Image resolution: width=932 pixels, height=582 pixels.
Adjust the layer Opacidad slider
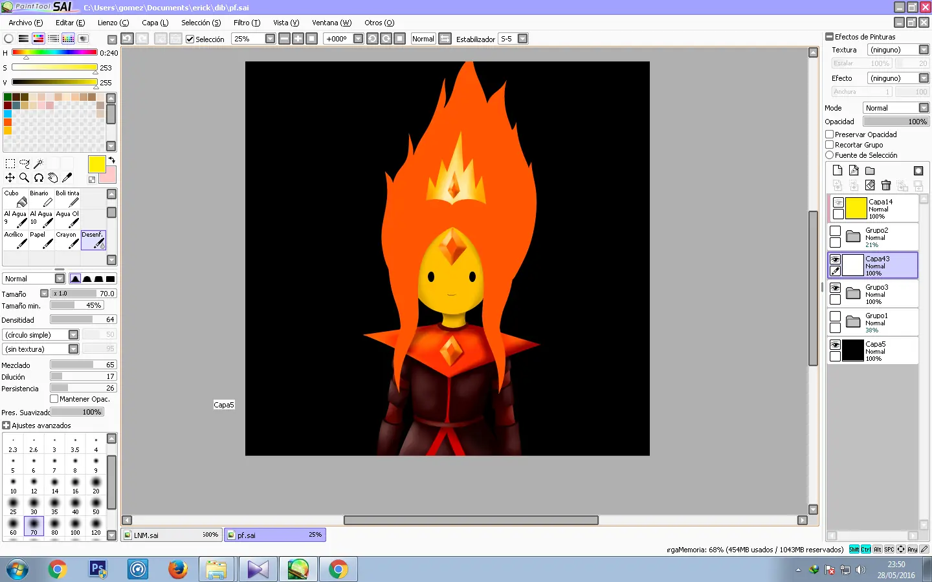coord(896,122)
